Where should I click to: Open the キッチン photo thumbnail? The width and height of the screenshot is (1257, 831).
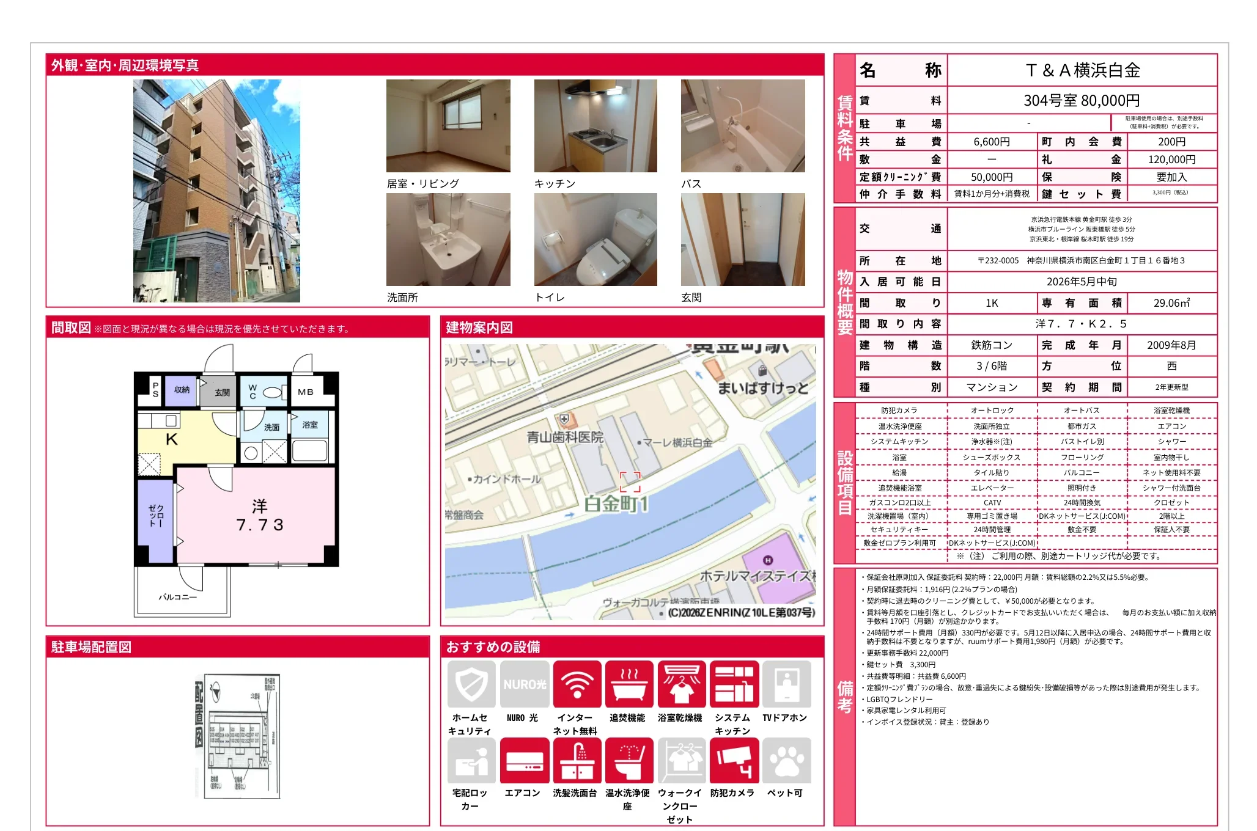click(x=596, y=125)
